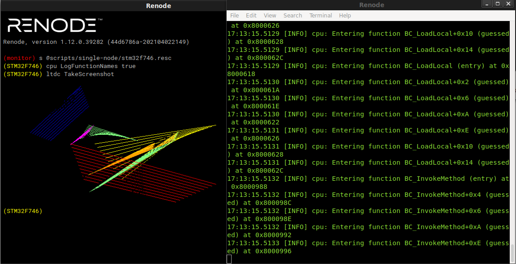Click the terminal cursor at bottom of log window
Screen dimensions: 516x264
[229, 259]
